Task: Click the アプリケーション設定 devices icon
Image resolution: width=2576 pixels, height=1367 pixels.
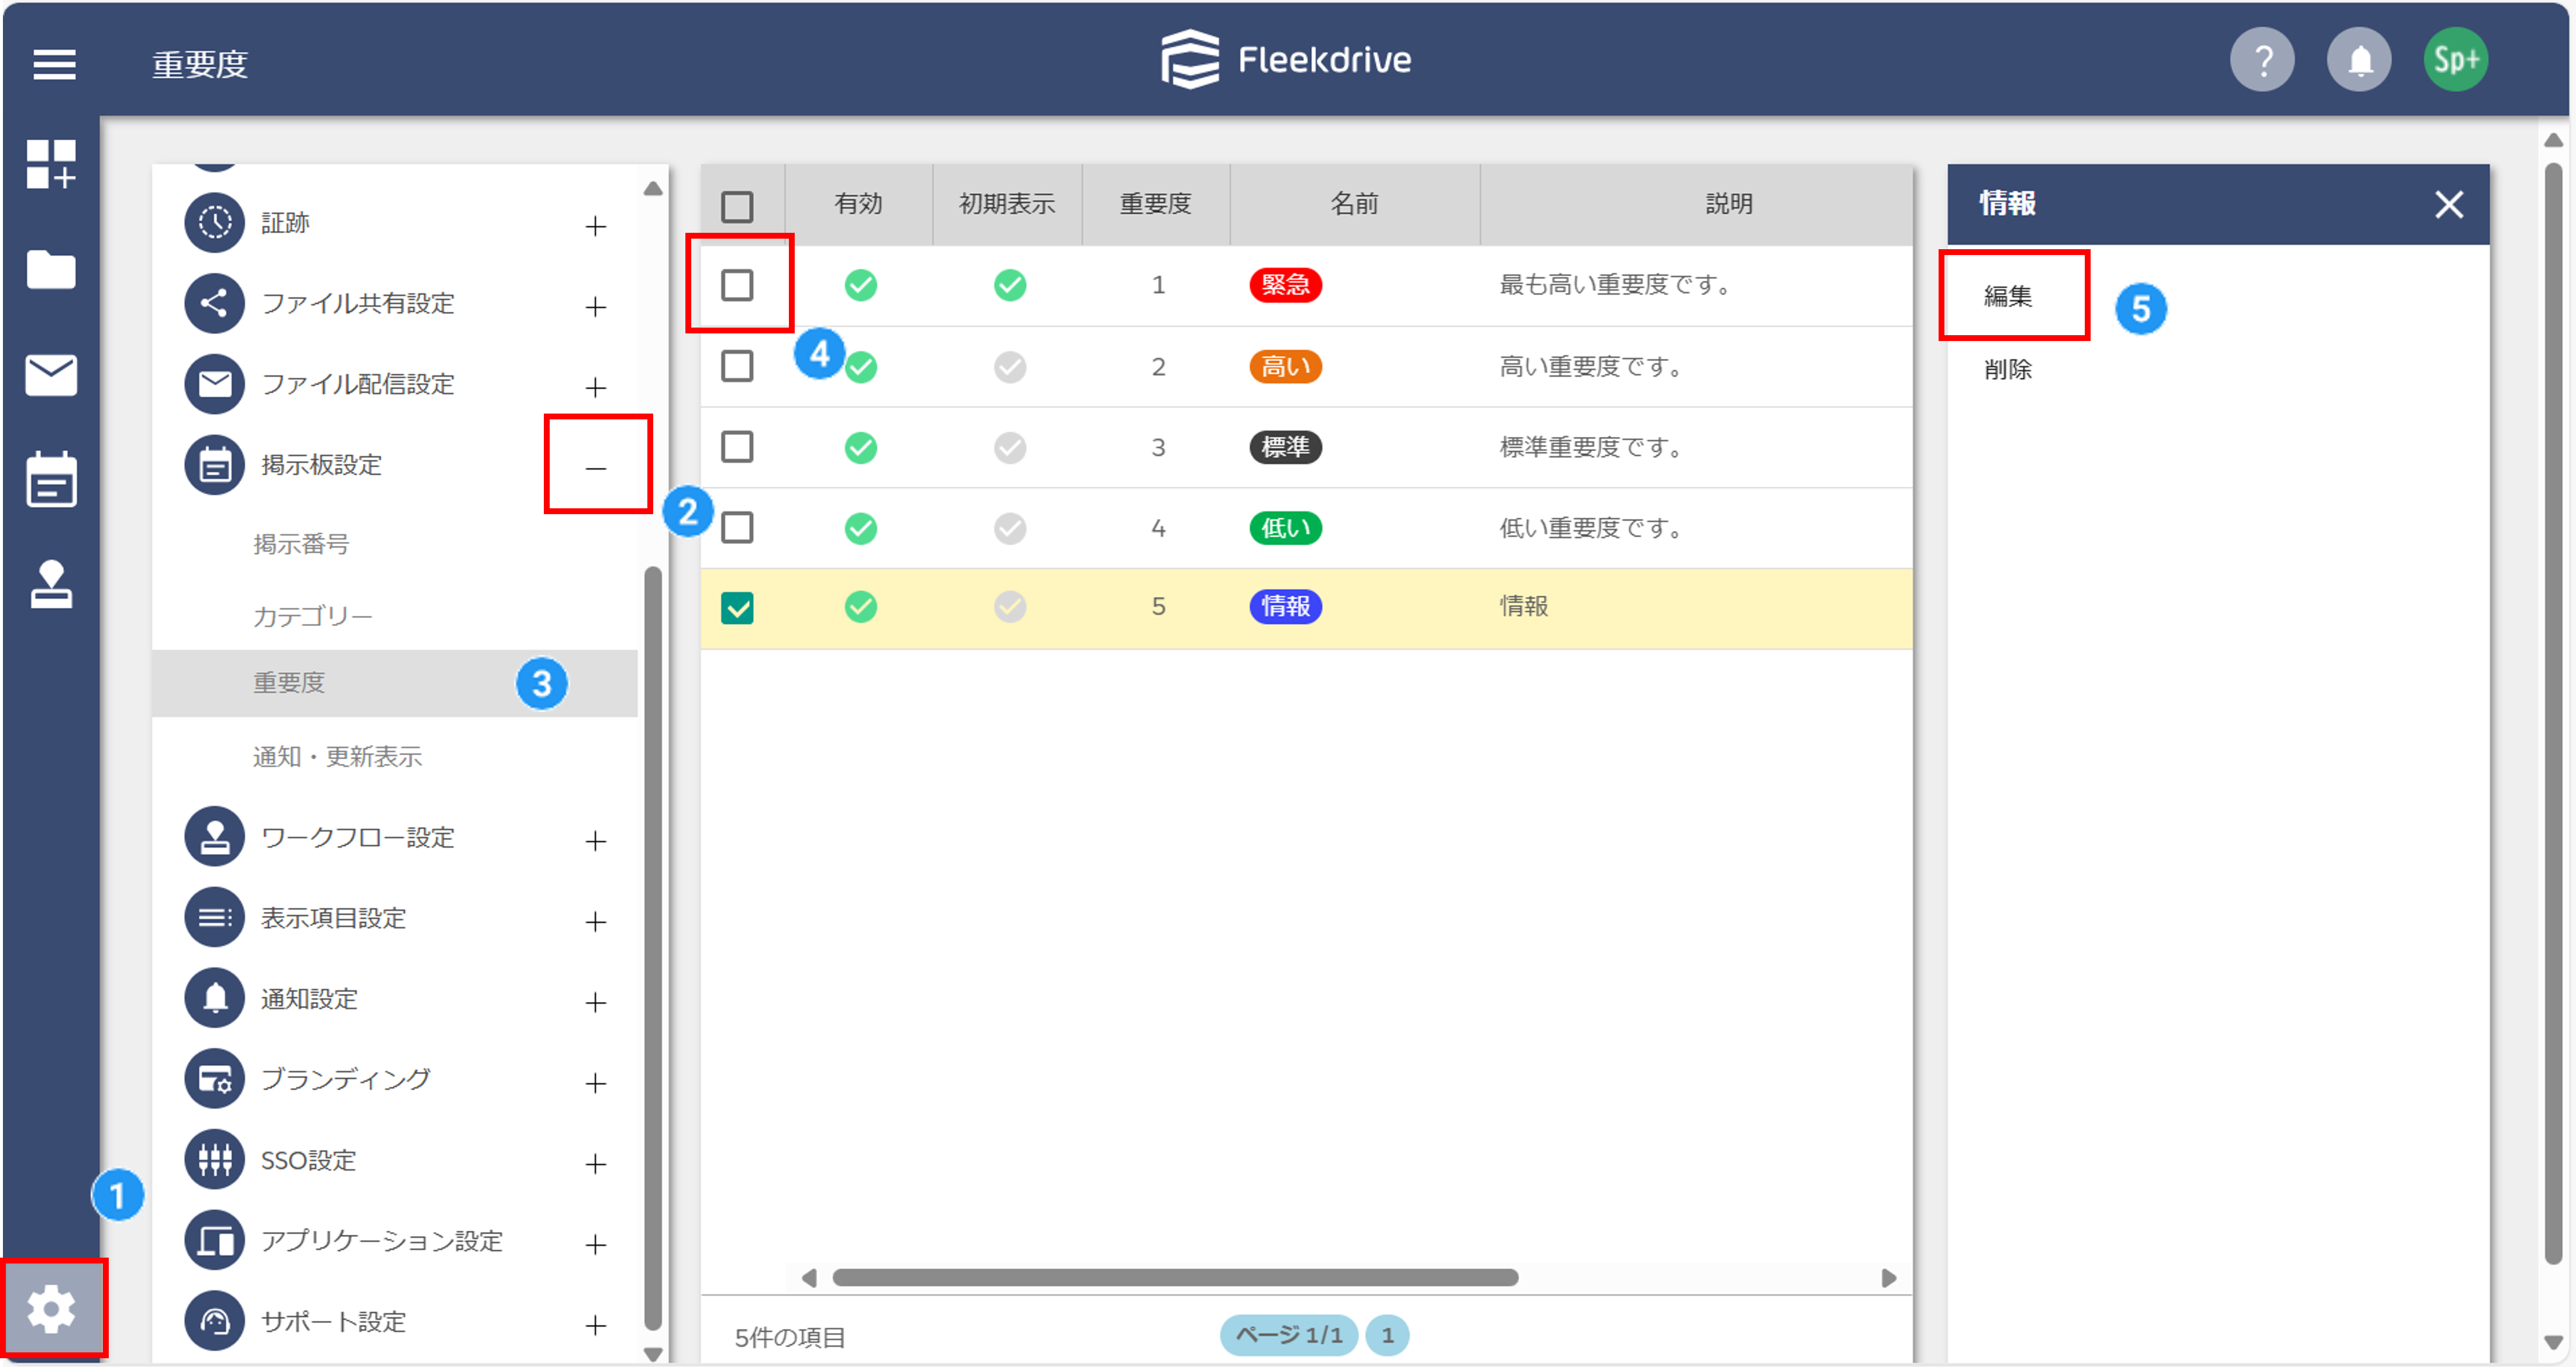Action: click(x=214, y=1241)
